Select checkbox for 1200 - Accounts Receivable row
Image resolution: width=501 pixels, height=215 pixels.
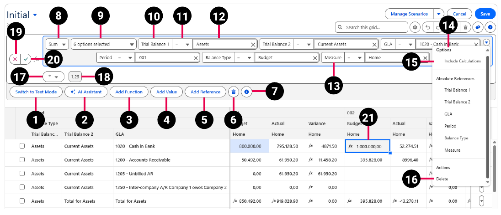click(22, 159)
